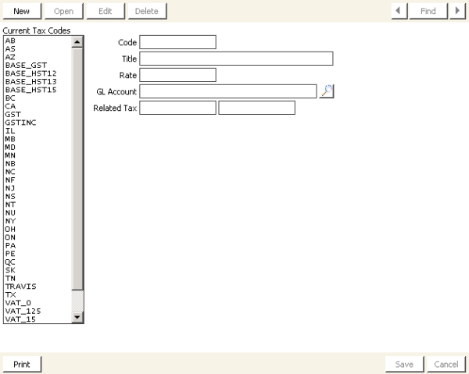This screenshot has height=374, width=469.
Task: Select tax code BASE_GST
Action: point(38,65)
